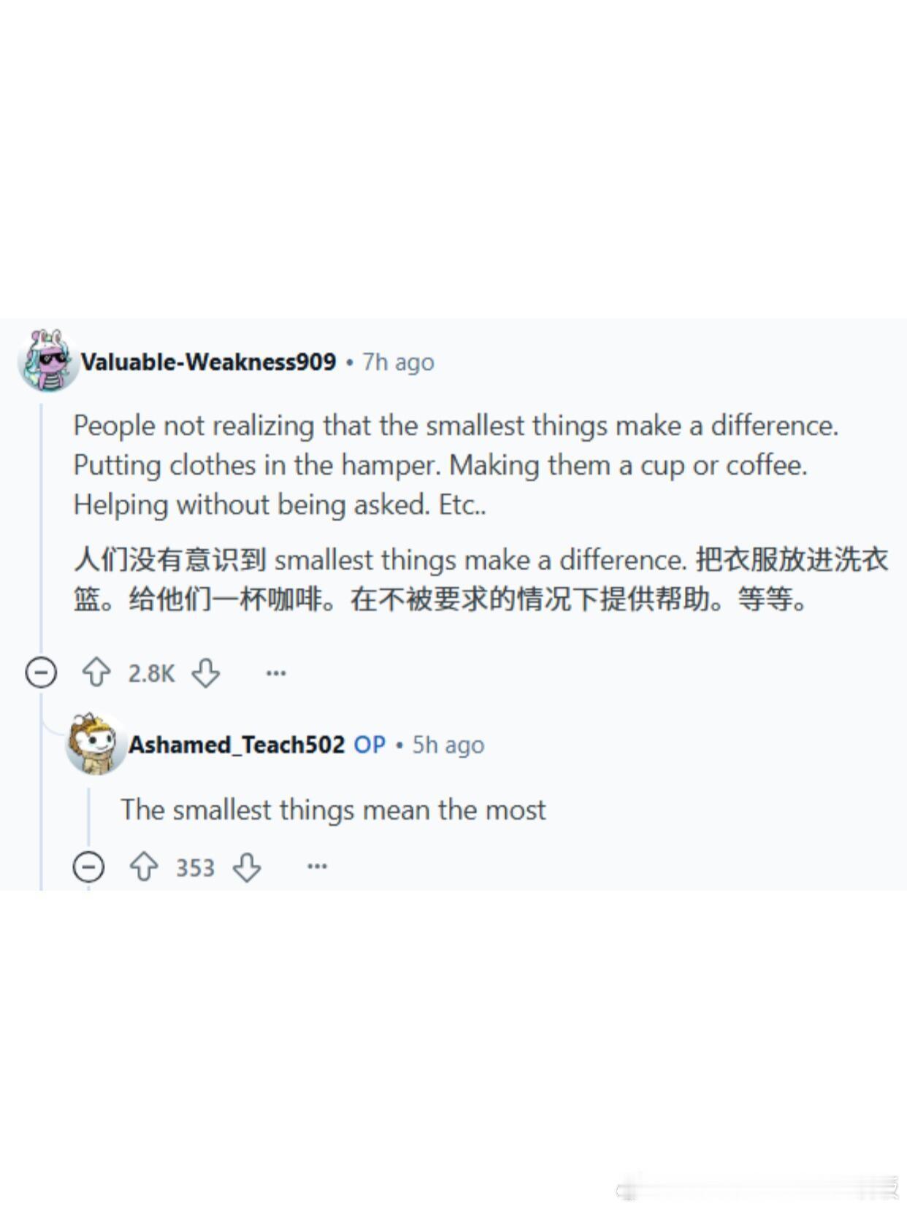Downvote the Valuable-Weakness909 comment

point(206,672)
